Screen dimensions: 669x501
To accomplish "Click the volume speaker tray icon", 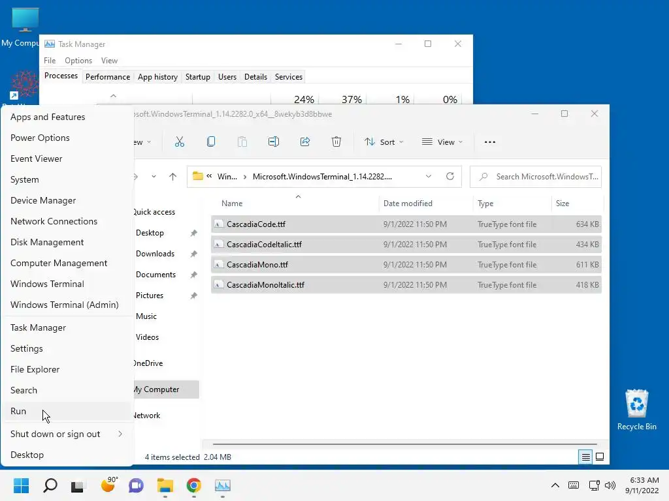I will click(610, 485).
